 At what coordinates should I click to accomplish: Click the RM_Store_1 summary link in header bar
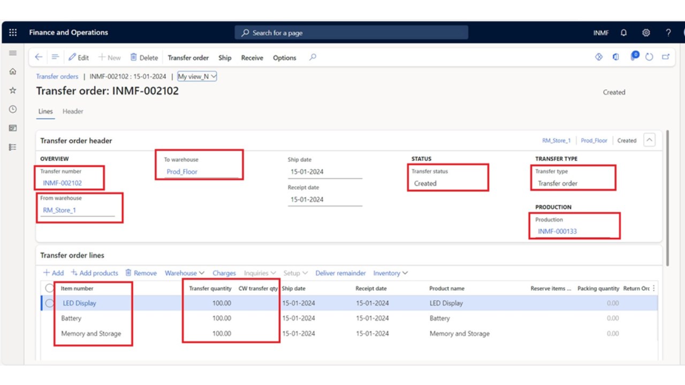coord(556,141)
